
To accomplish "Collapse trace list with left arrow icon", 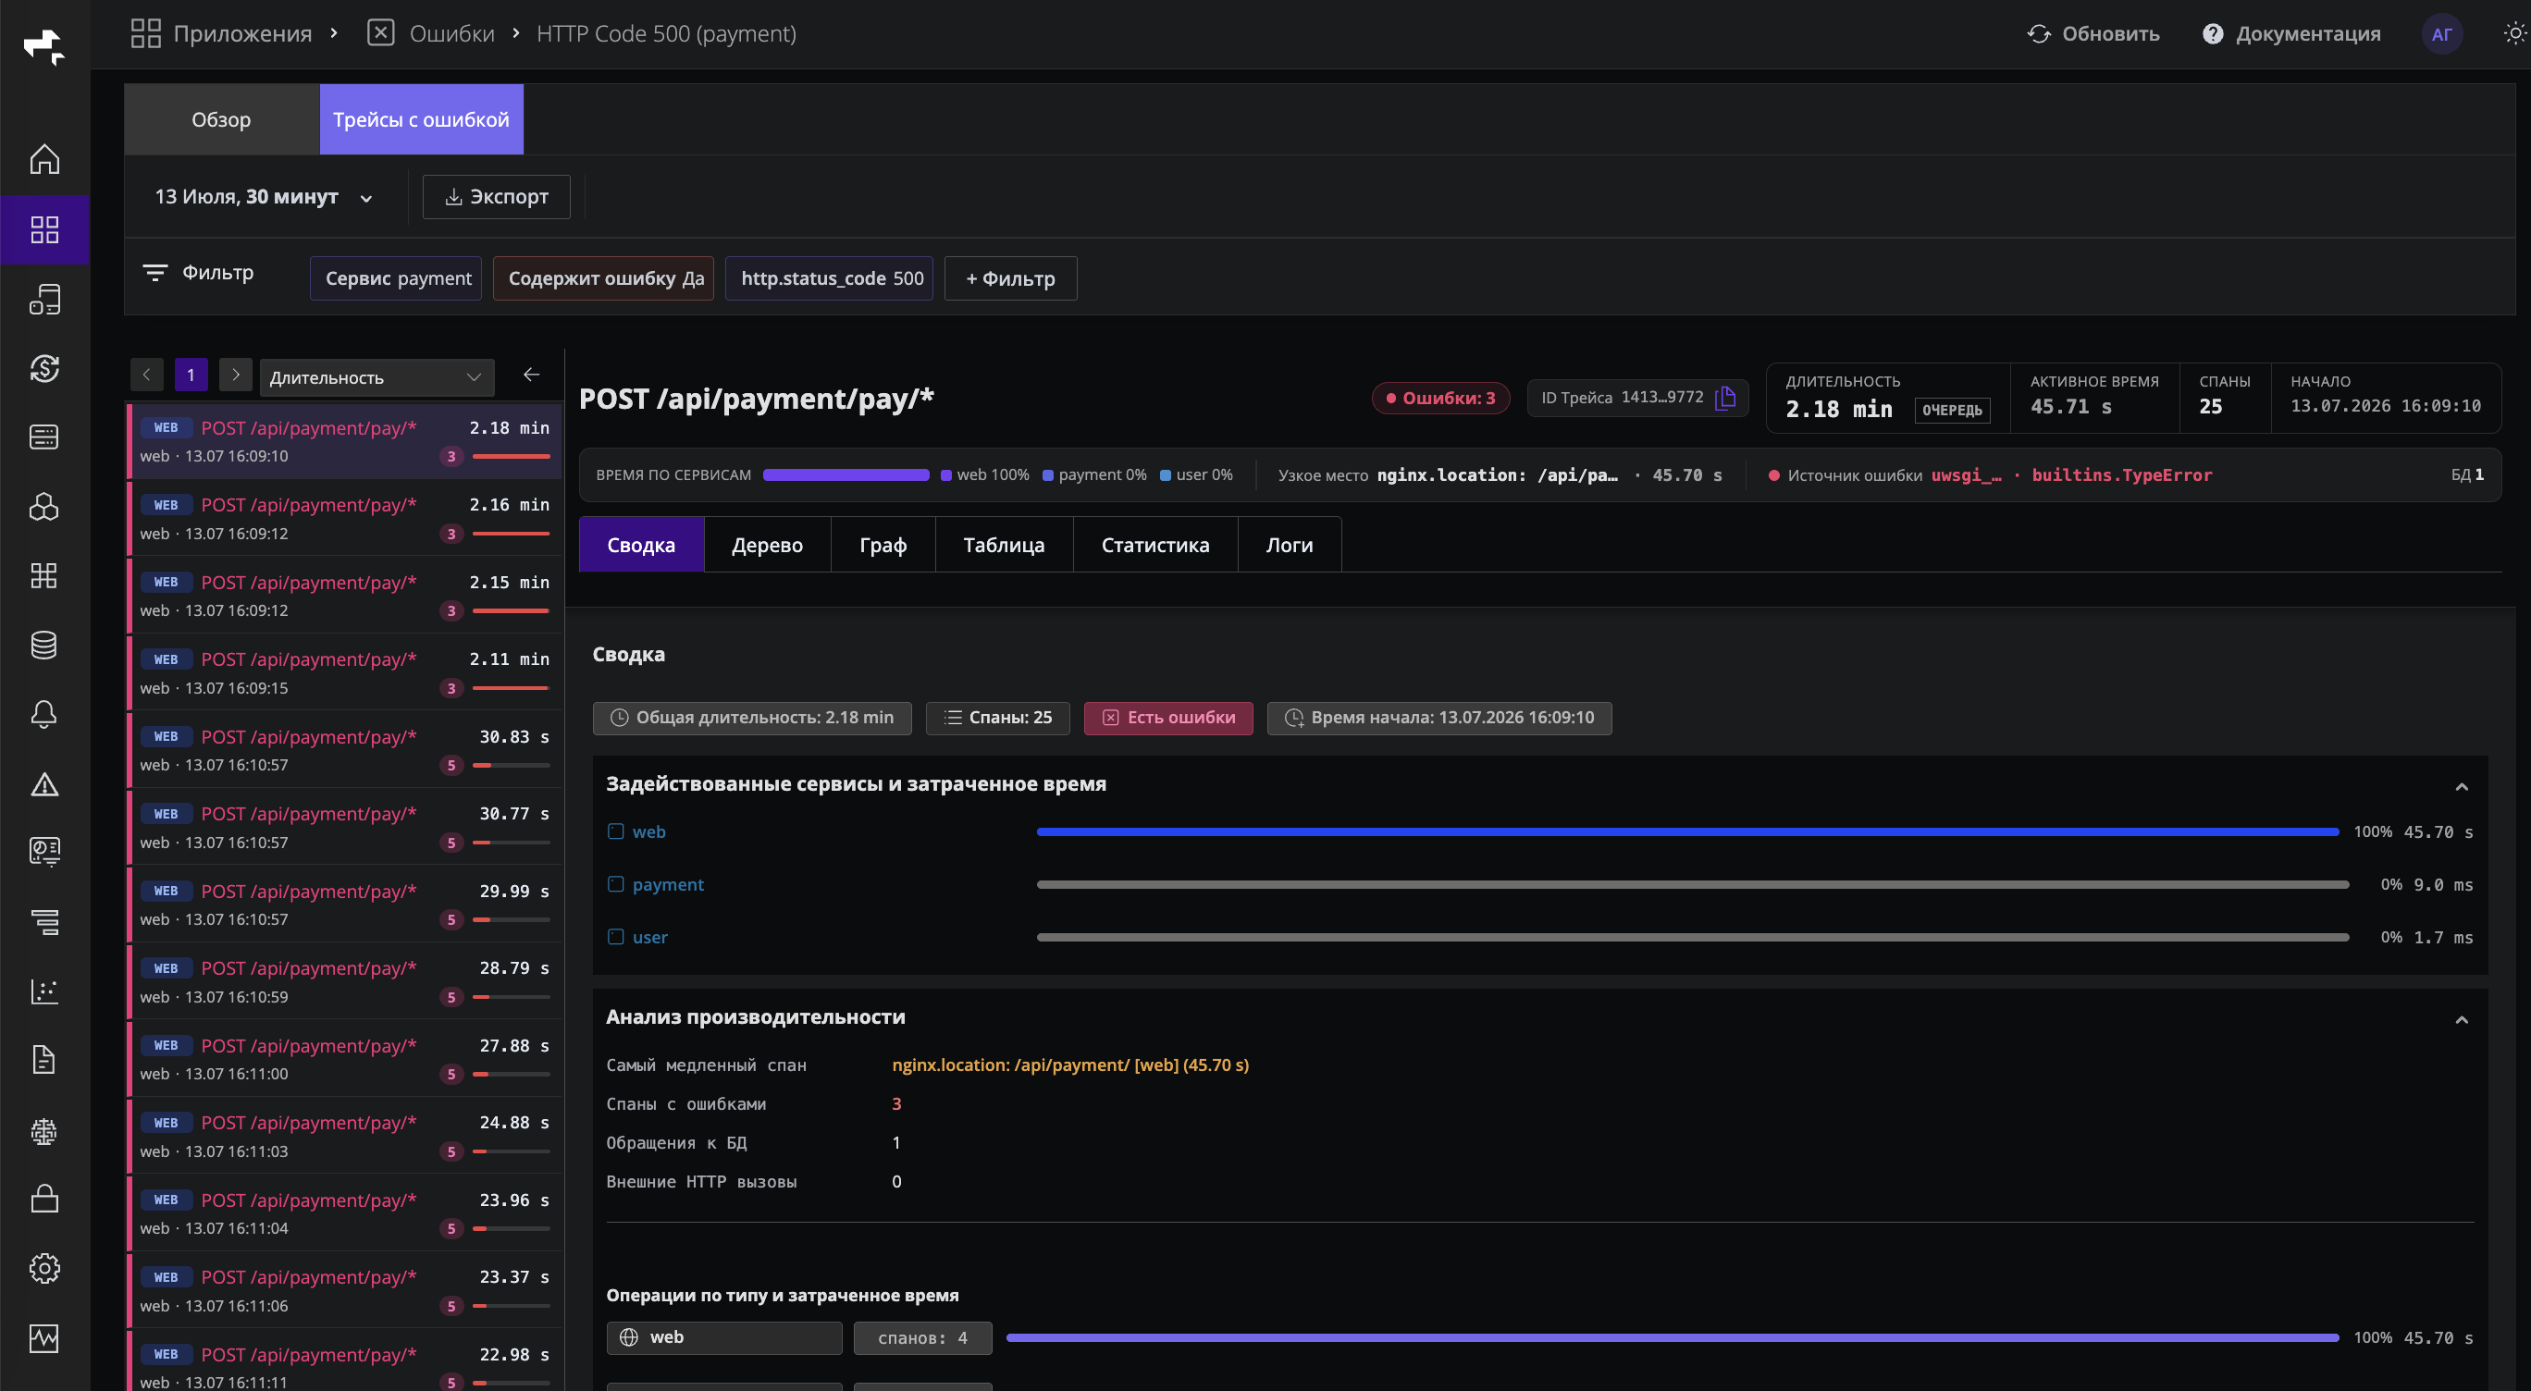I will (x=532, y=375).
